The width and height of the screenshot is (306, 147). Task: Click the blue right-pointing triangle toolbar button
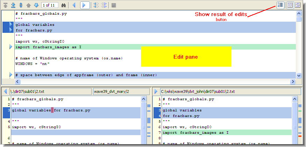point(85,5)
